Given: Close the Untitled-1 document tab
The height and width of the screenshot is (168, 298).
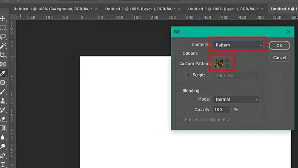Looking at the screenshot, I should coord(96,9).
